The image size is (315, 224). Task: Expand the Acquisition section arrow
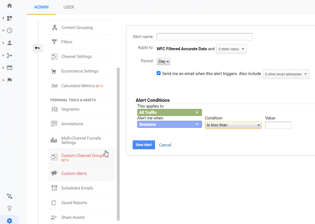[x=3, y=55]
